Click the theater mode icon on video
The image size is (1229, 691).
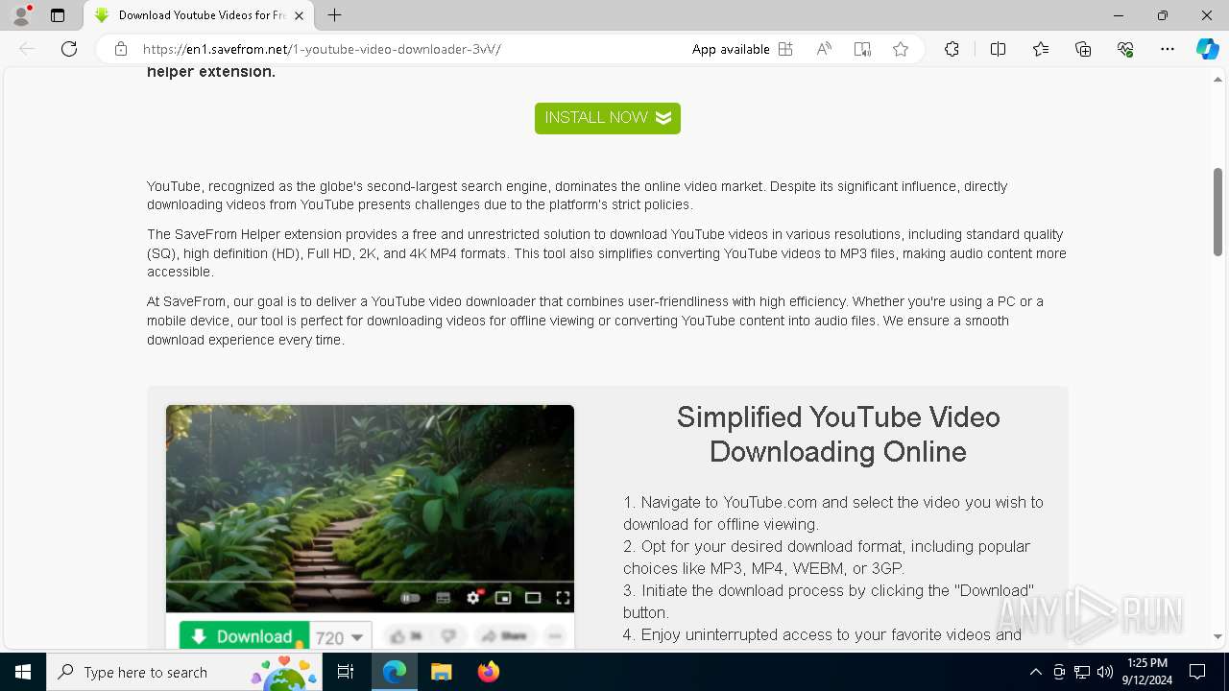coord(533,598)
